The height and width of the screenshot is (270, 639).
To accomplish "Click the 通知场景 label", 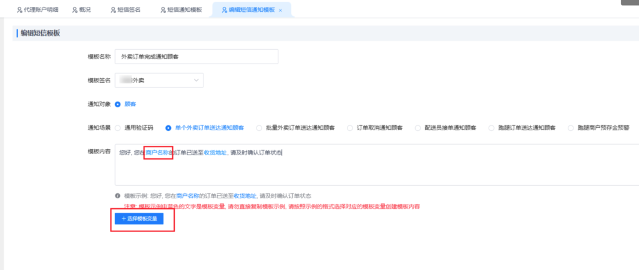I will [99, 128].
